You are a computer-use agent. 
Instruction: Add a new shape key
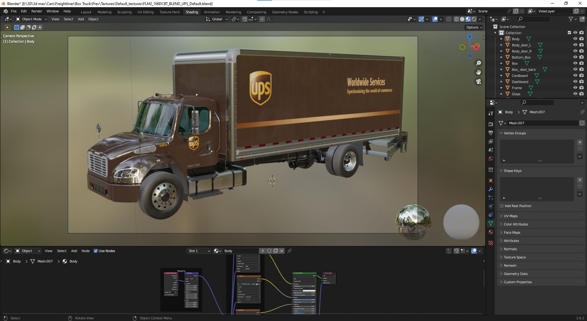[580, 180]
